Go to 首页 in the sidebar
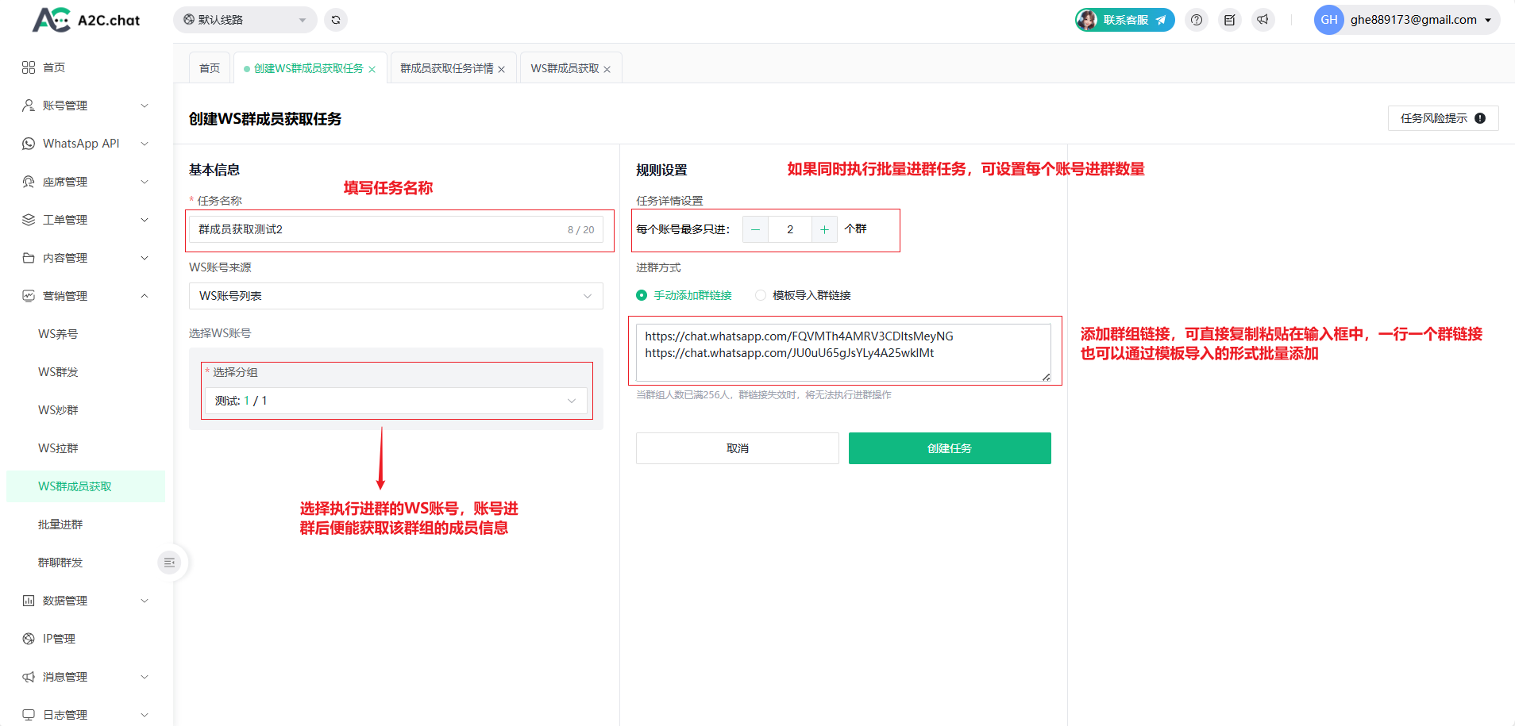Image resolution: width=1515 pixels, height=726 pixels. click(x=54, y=67)
